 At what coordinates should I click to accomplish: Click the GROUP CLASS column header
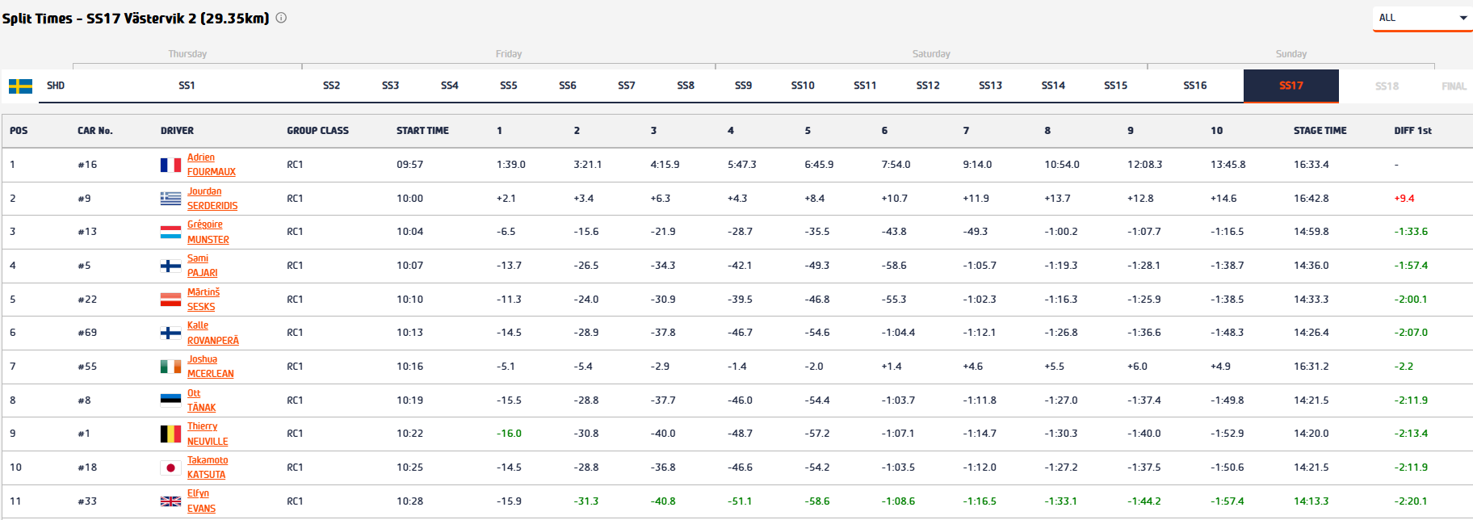click(318, 131)
